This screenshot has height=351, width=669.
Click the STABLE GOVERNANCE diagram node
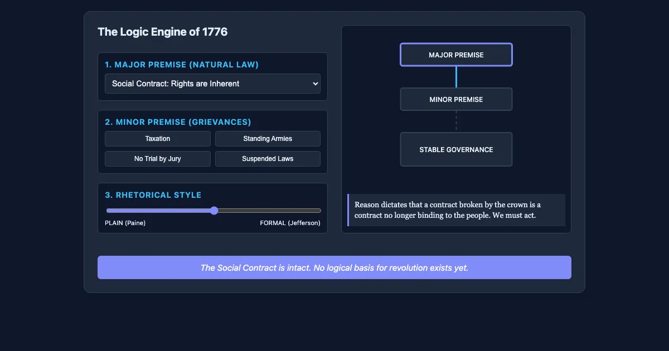[x=456, y=149]
